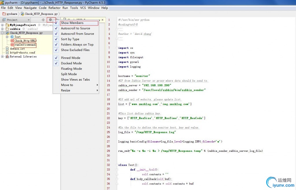Open the Help menu
The image size is (296, 190).
(x=105, y=8)
